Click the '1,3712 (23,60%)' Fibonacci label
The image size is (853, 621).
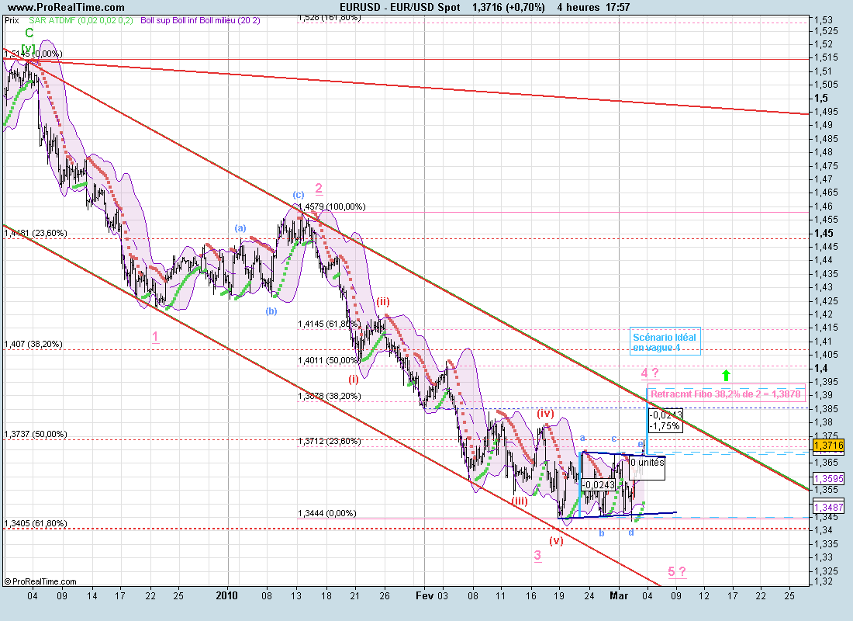[x=329, y=441]
